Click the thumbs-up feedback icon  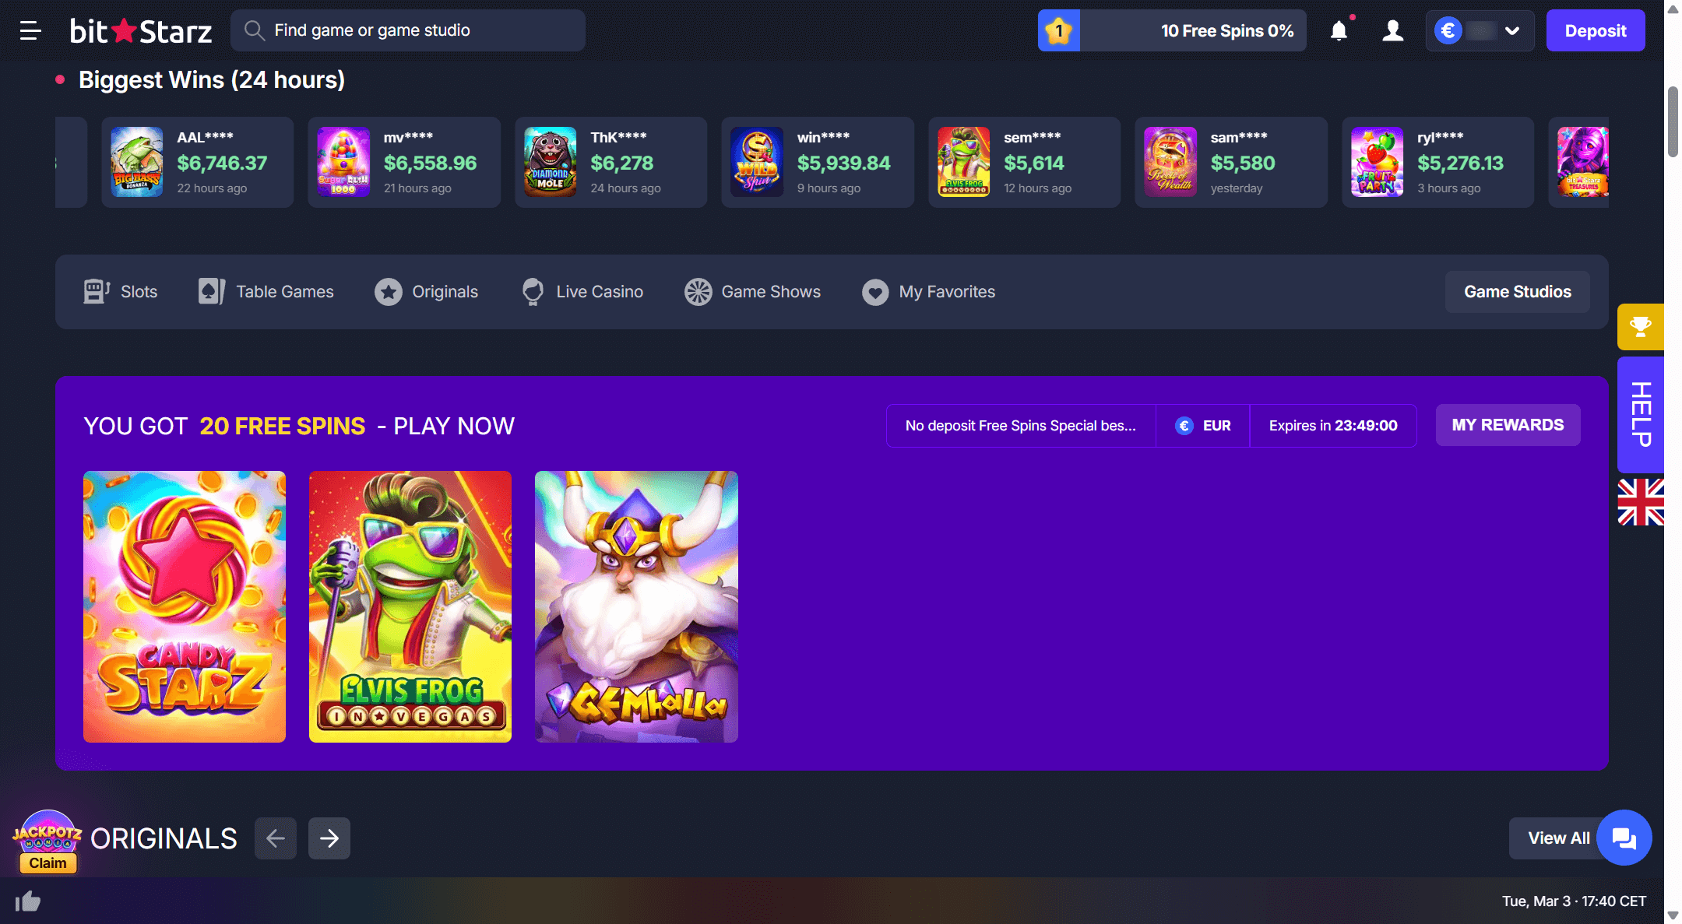tap(28, 901)
